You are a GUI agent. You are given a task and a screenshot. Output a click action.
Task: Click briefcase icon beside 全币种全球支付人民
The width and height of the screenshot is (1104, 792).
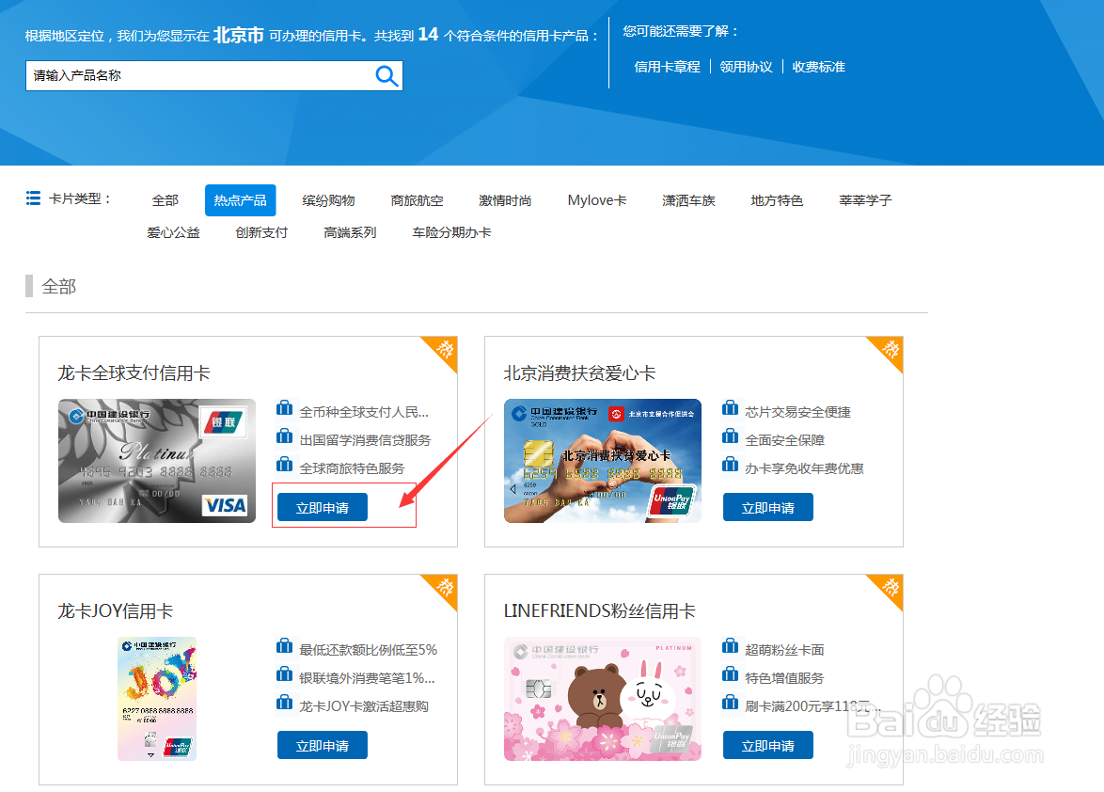(284, 408)
